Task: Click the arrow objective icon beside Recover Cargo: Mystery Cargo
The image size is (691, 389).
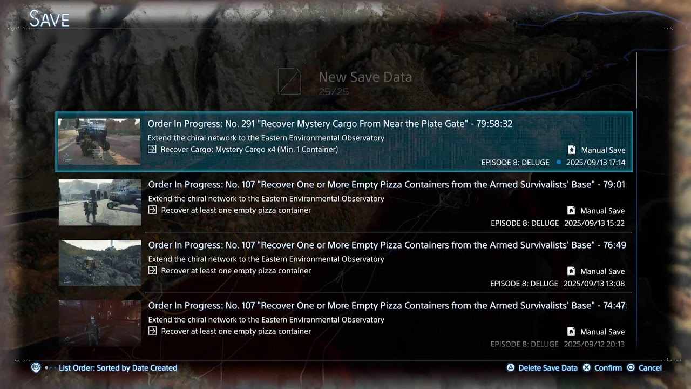Action: [152, 149]
